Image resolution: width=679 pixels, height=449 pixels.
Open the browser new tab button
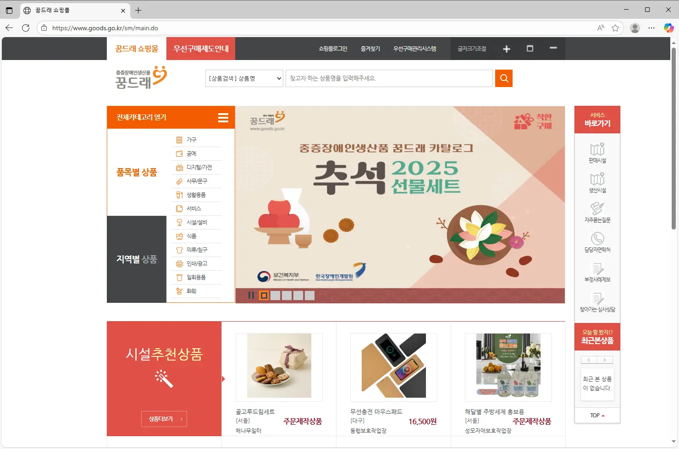point(138,10)
